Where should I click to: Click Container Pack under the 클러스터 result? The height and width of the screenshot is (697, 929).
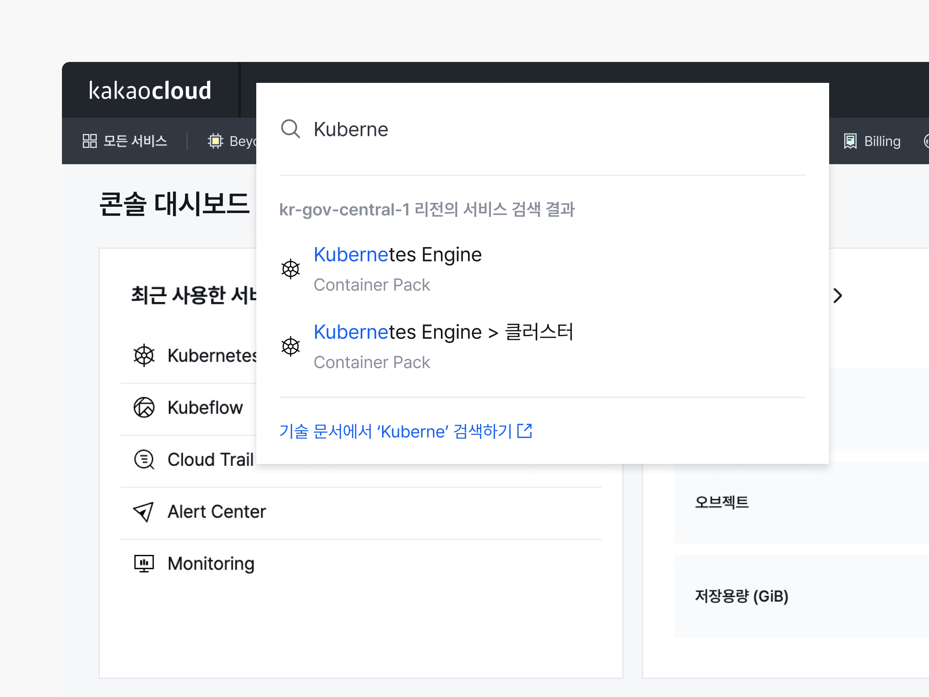pos(372,362)
